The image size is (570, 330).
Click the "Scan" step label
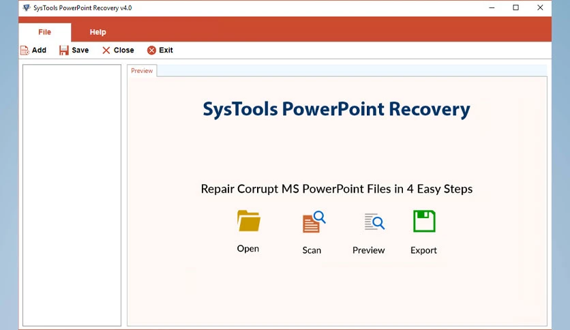point(312,250)
